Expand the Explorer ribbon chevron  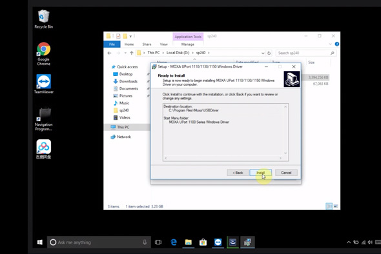click(330, 44)
